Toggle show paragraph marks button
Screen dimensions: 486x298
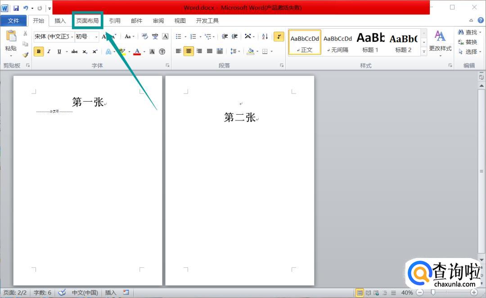coord(279,36)
